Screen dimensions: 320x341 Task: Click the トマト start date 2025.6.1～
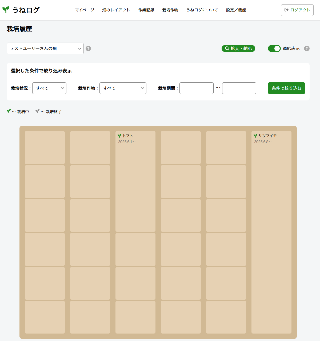pos(127,142)
